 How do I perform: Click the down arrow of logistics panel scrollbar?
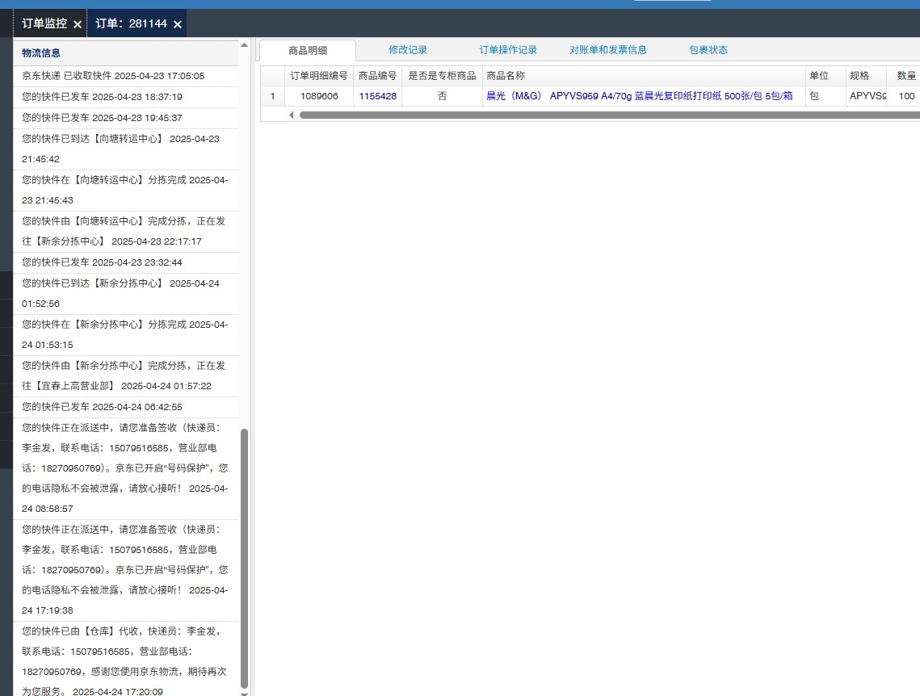[x=244, y=693]
